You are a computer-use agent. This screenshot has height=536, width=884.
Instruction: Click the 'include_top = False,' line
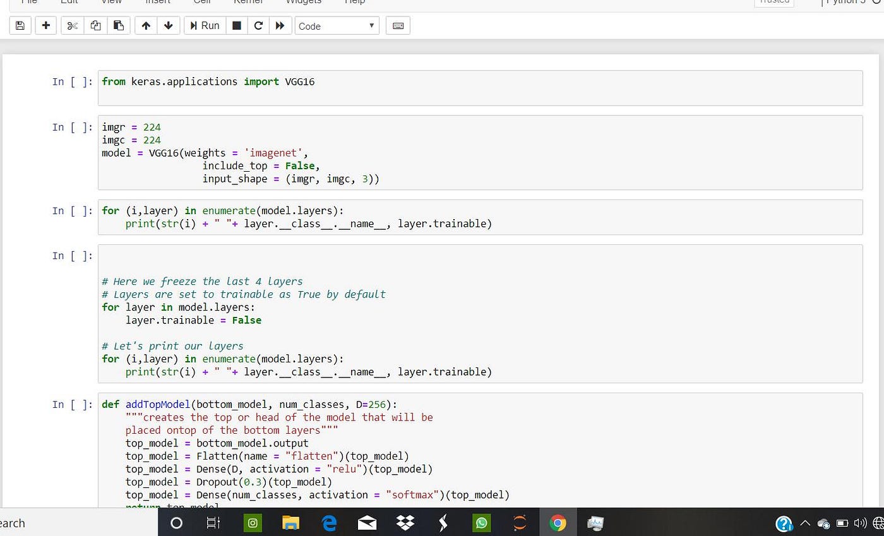[x=261, y=166]
